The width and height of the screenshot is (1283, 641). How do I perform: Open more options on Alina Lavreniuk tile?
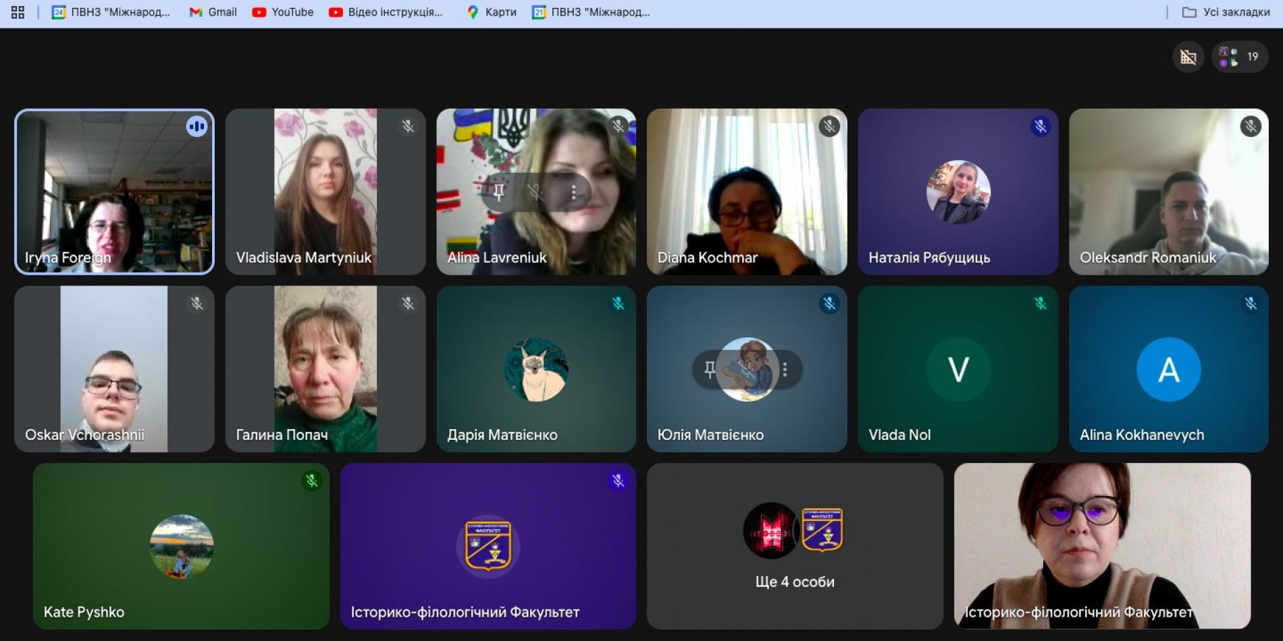click(x=573, y=193)
